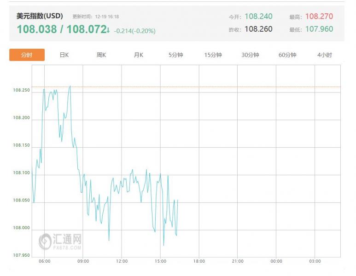Switch to the 5分钟 interval
This screenshot has width=356, height=276.
175,55
